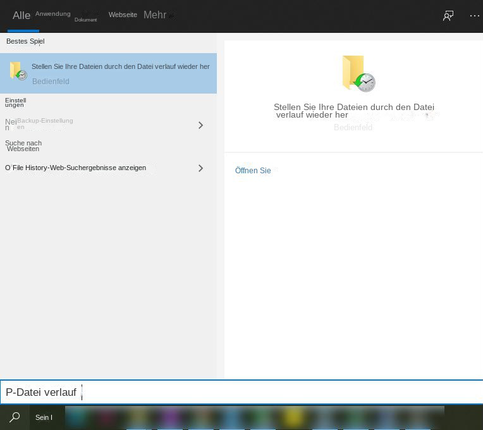483x430 pixels.
Task: Switch to the Webseite tab
Action: coord(123,15)
